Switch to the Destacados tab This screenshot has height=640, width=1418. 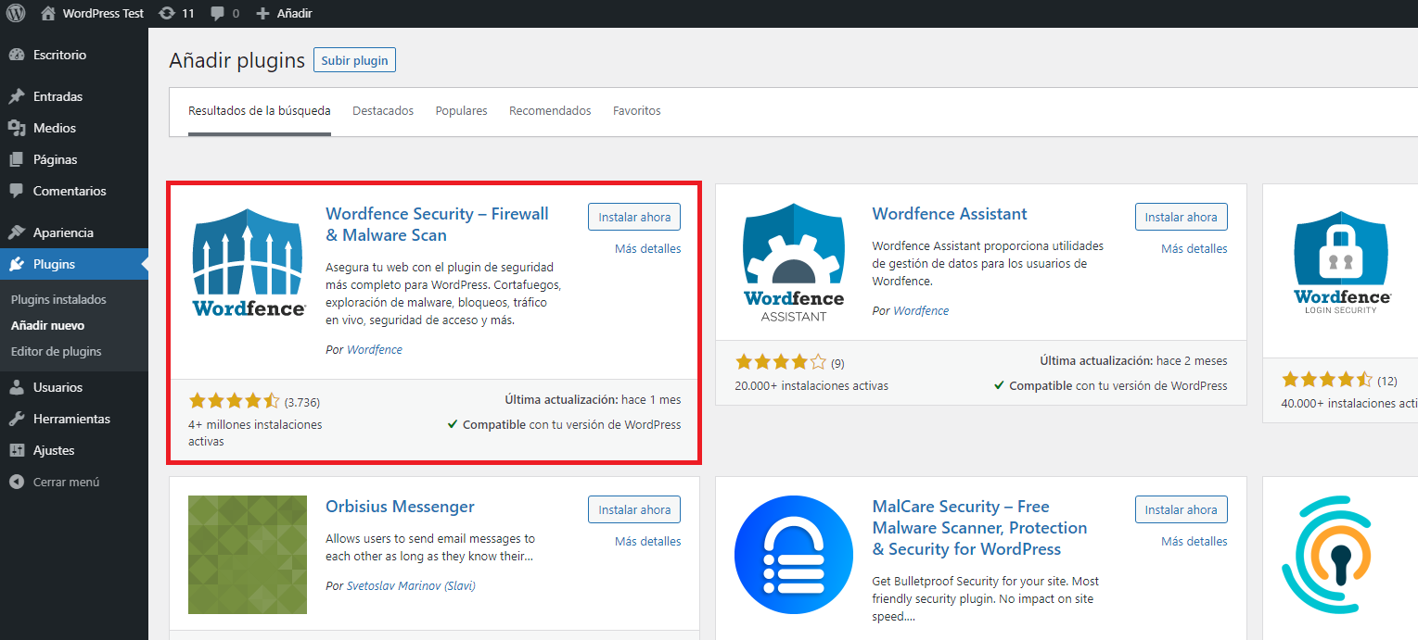(x=383, y=111)
